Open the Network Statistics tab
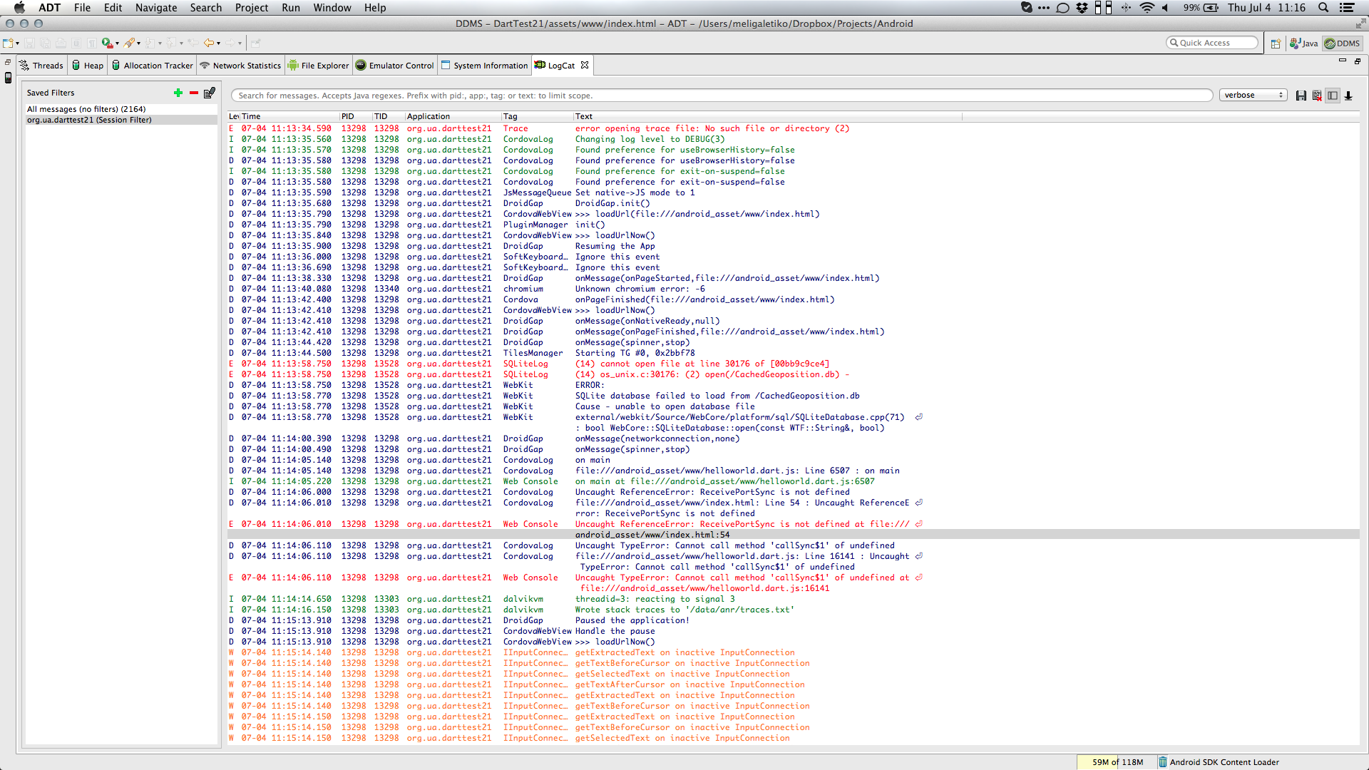Viewport: 1369px width, 770px height. [x=240, y=66]
